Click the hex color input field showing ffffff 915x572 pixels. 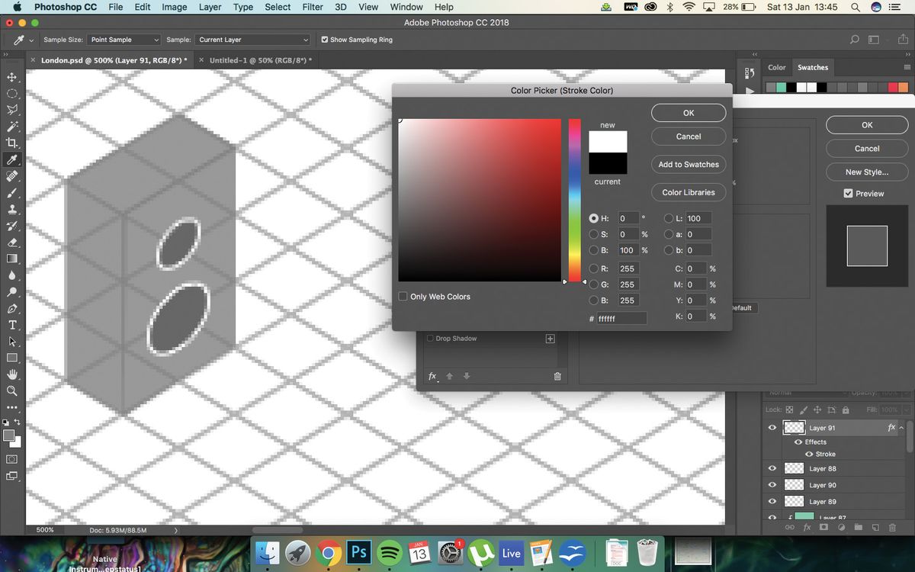[621, 318]
